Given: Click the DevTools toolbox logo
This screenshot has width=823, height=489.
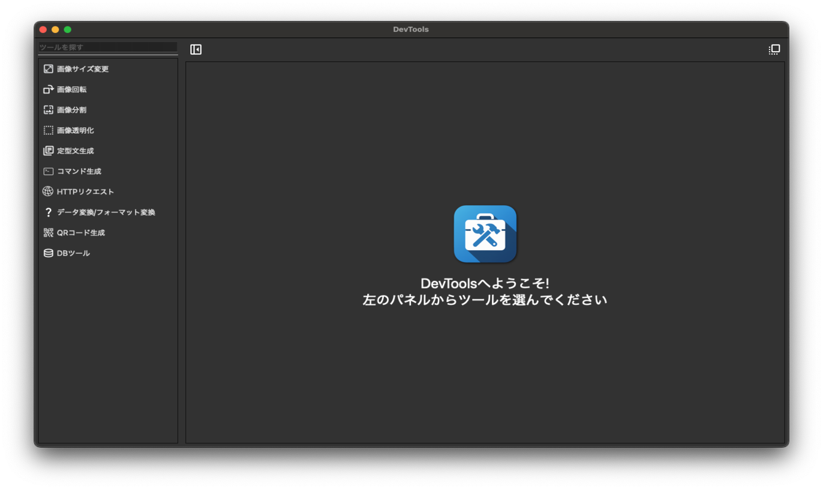Looking at the screenshot, I should point(485,234).
